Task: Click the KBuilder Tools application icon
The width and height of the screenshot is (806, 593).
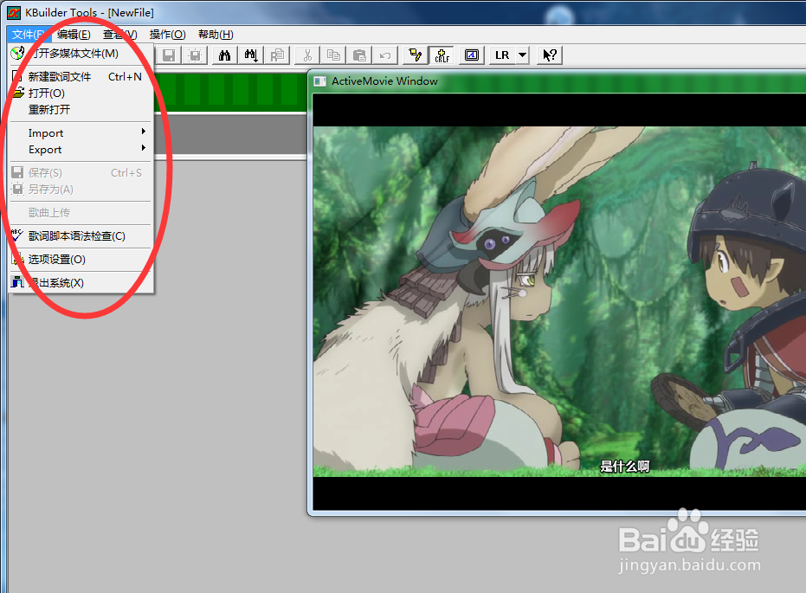Action: pyautogui.click(x=14, y=12)
